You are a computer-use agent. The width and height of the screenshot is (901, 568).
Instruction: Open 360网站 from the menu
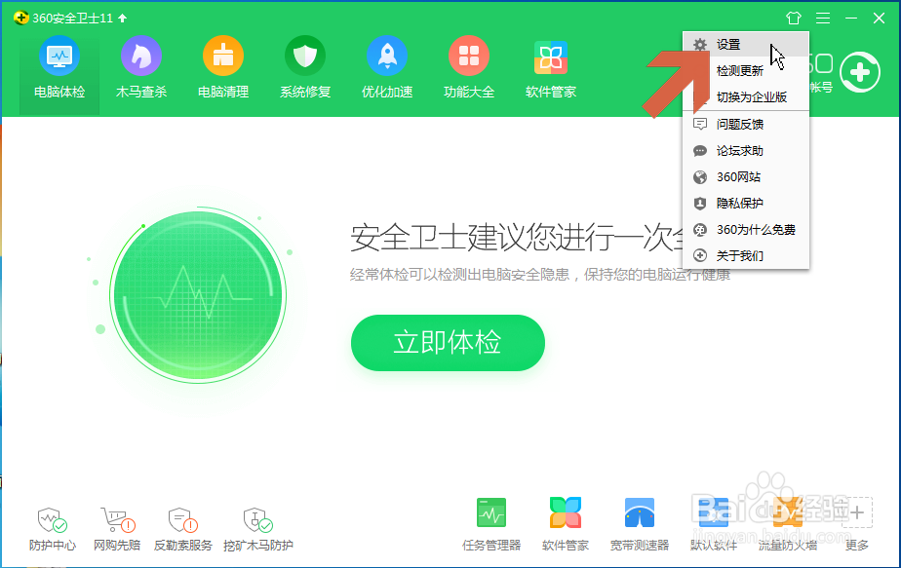[746, 177]
